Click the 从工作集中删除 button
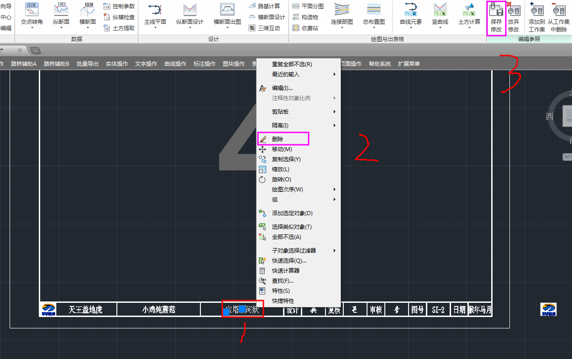The width and height of the screenshot is (572, 359). coord(559,17)
